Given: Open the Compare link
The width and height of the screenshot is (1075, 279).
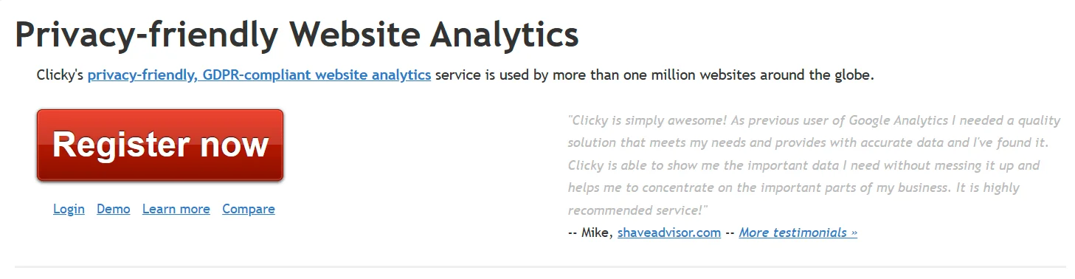Looking at the screenshot, I should (x=249, y=209).
